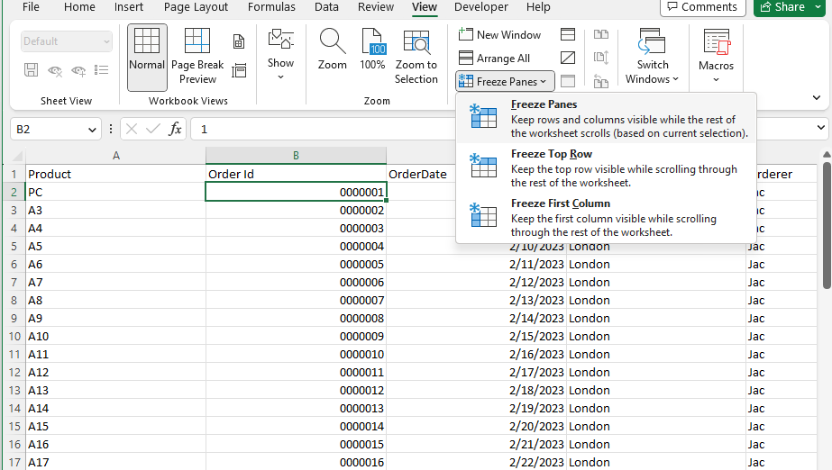Select the Normal workbook view

point(147,58)
